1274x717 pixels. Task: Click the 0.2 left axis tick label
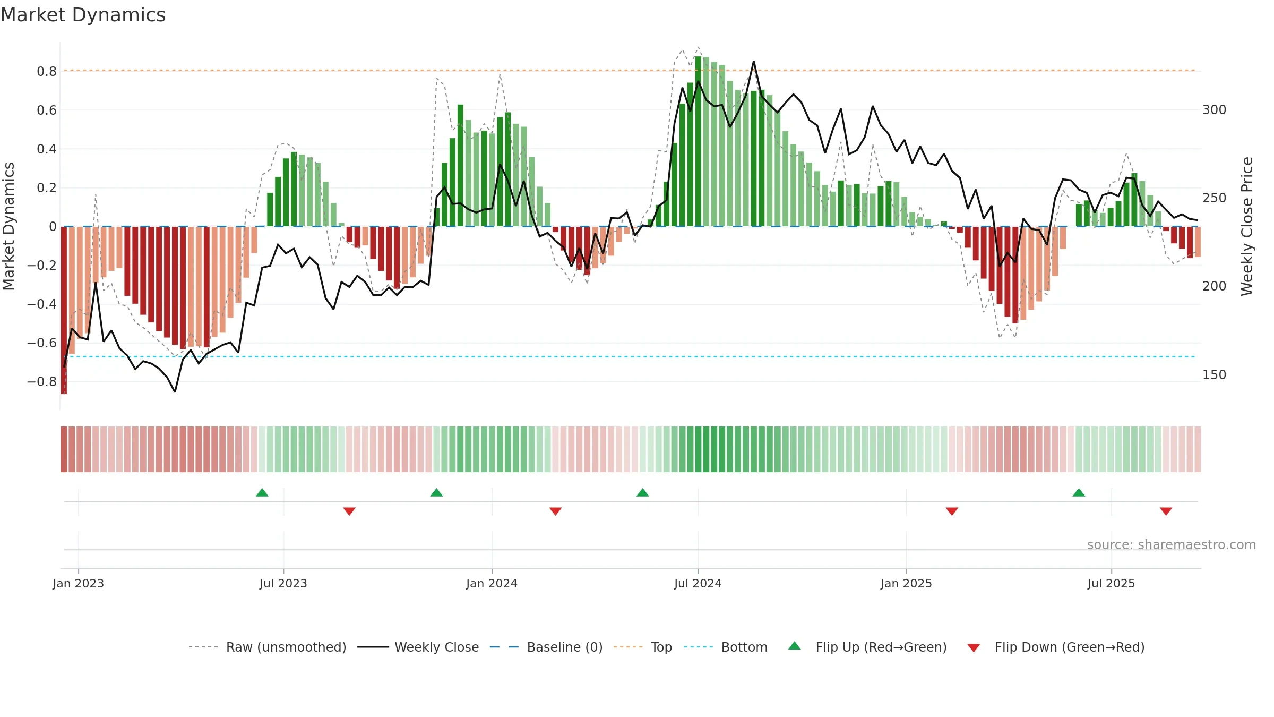point(47,187)
